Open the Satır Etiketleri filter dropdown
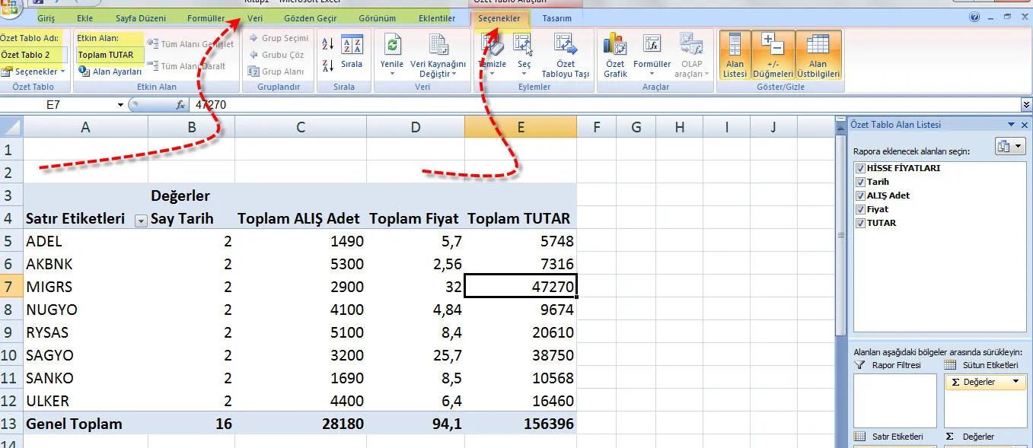Screen dimensions: 1033x448 tap(140, 221)
